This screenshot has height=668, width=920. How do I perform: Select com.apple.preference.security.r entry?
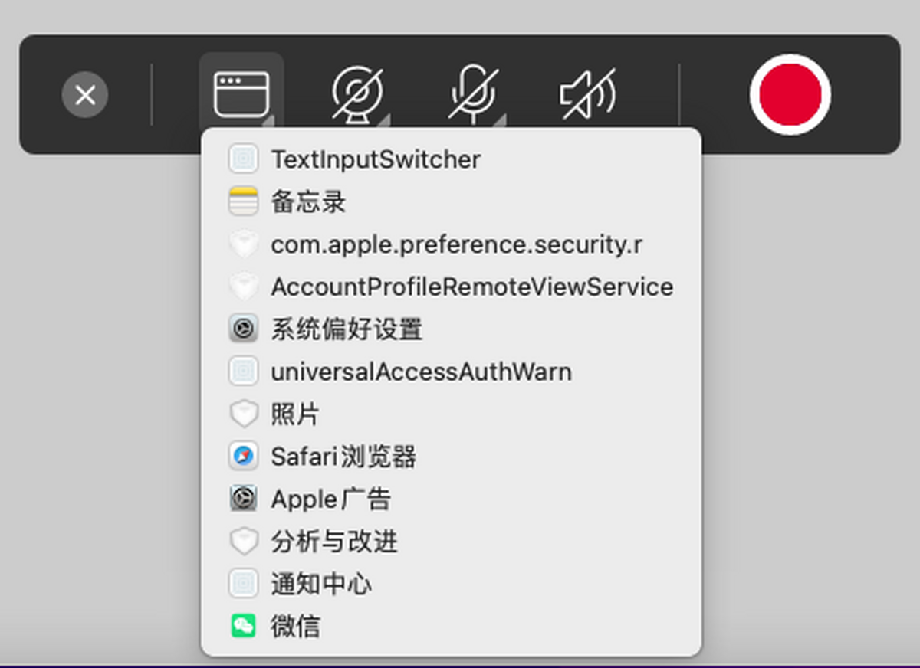click(456, 244)
